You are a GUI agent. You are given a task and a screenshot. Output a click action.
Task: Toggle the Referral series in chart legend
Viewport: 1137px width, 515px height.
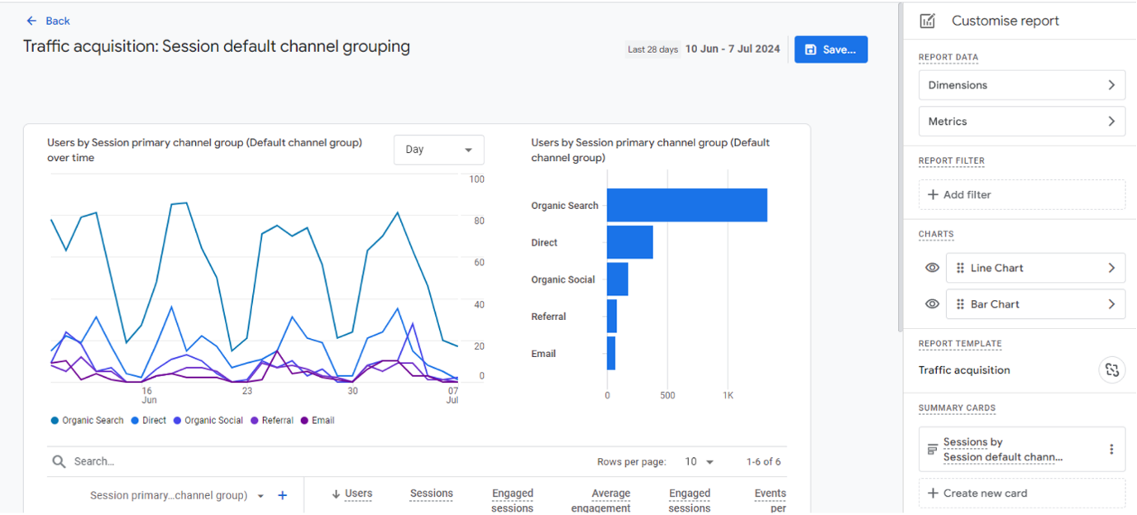point(272,421)
